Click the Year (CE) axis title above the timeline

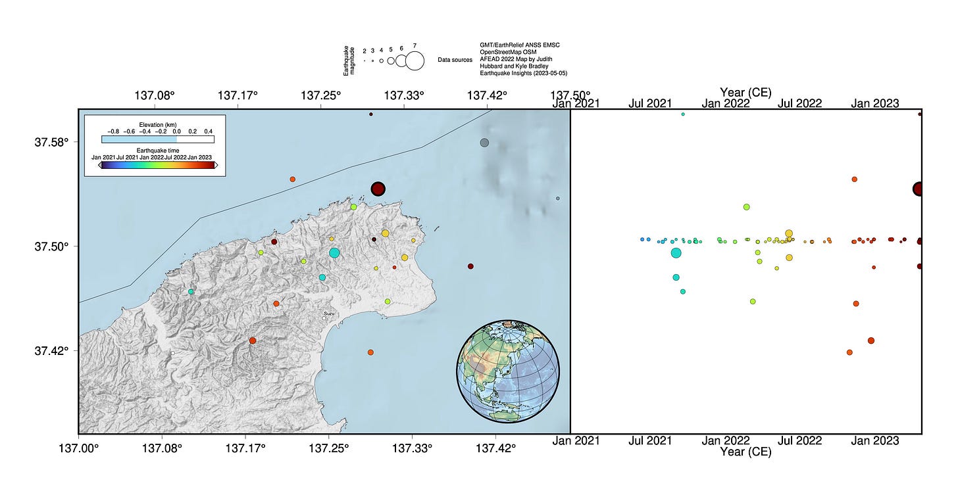[x=746, y=92]
